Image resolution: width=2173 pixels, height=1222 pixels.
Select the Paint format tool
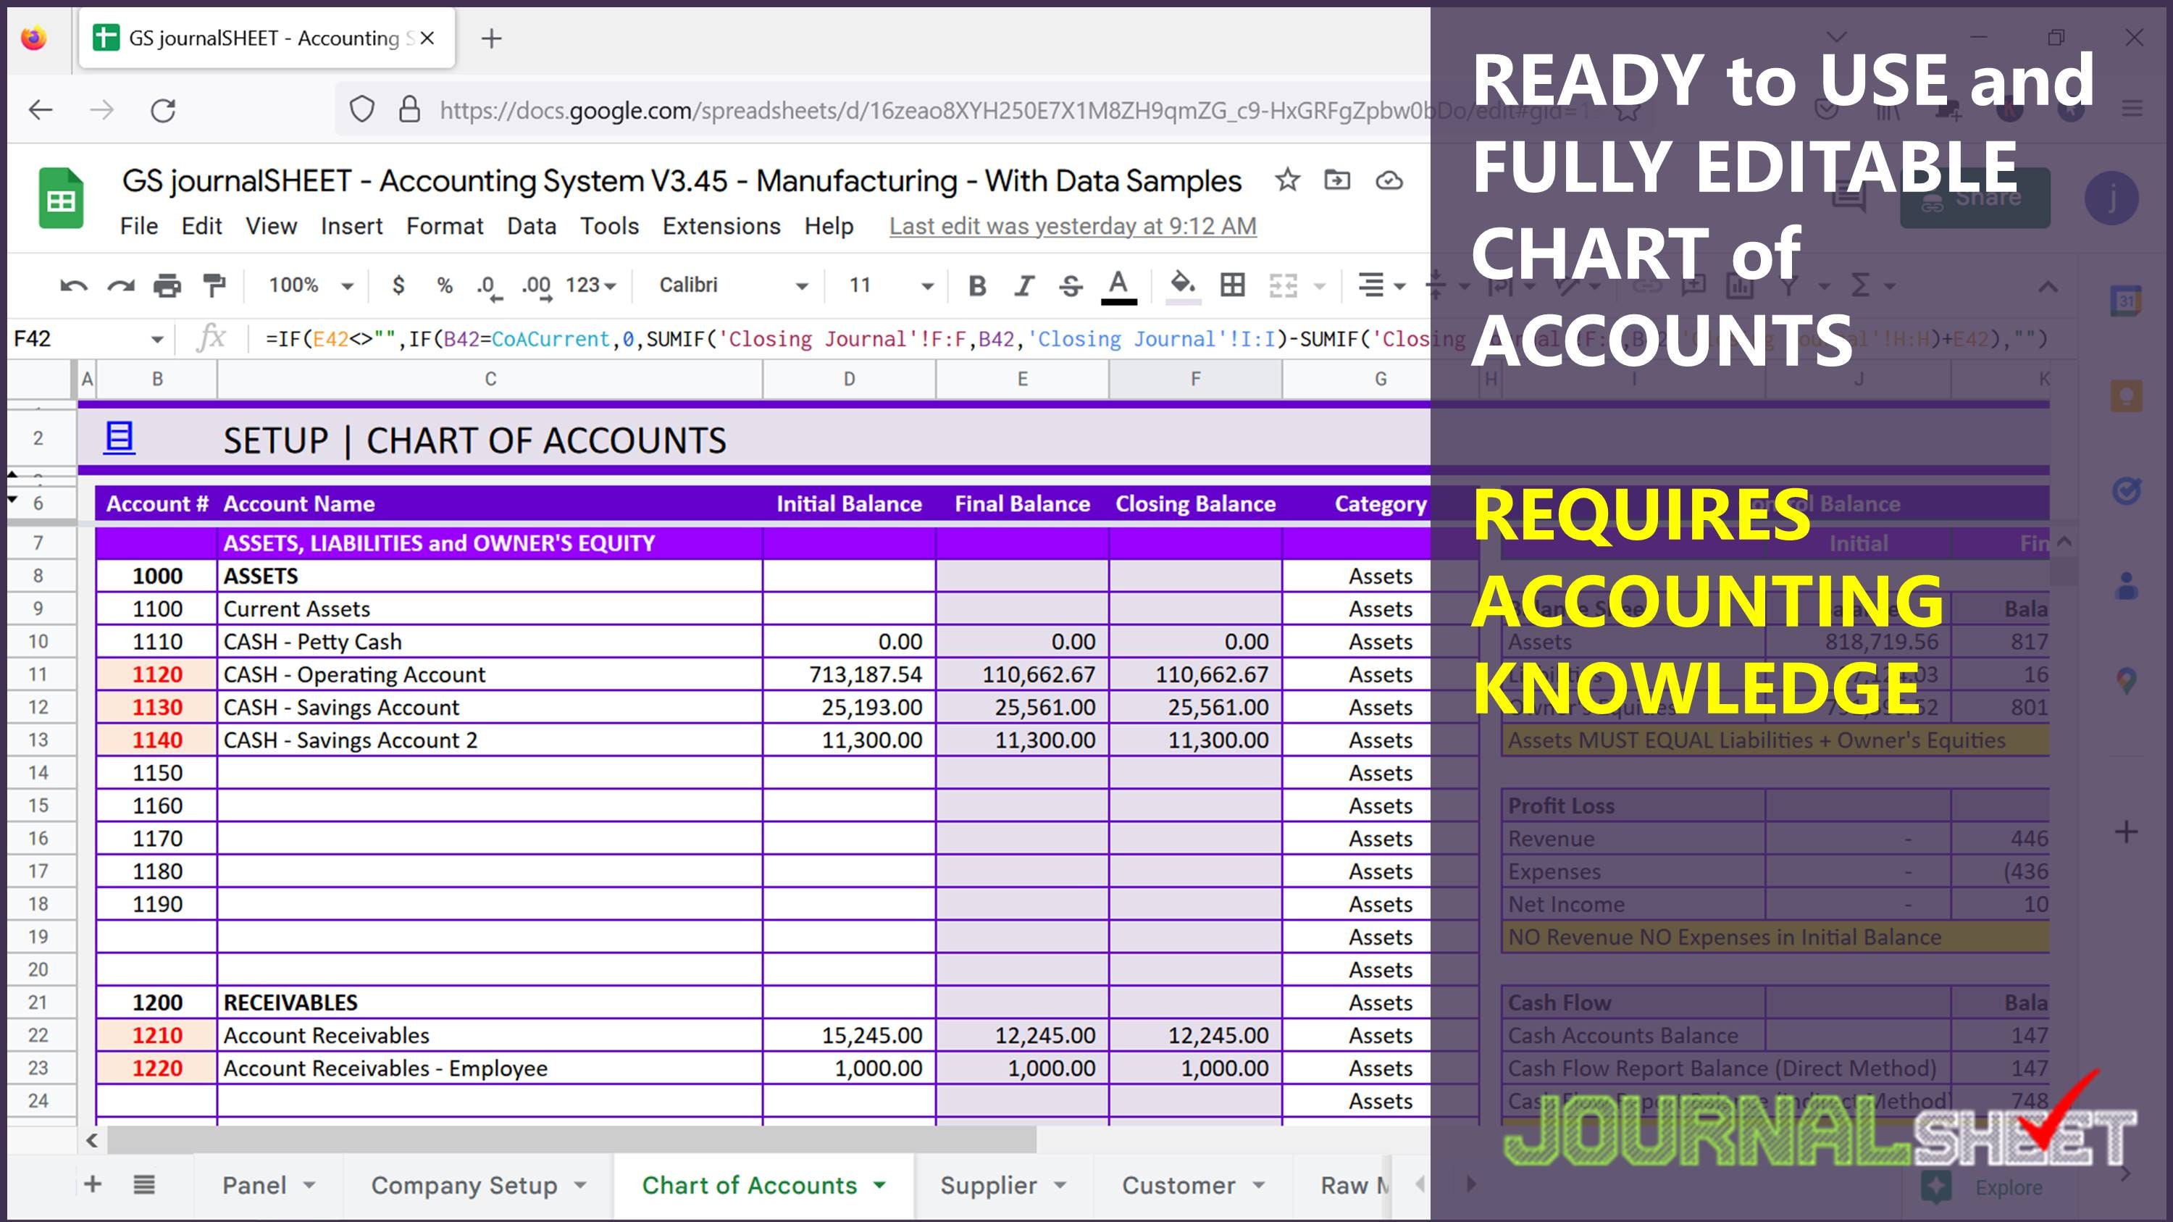[x=214, y=286]
